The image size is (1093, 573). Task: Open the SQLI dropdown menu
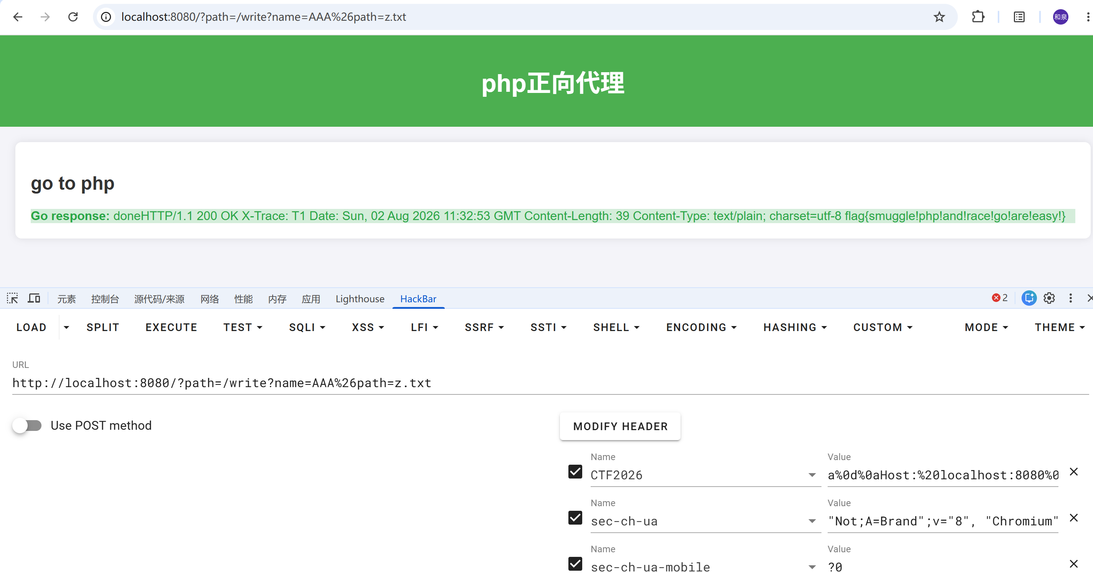307,327
